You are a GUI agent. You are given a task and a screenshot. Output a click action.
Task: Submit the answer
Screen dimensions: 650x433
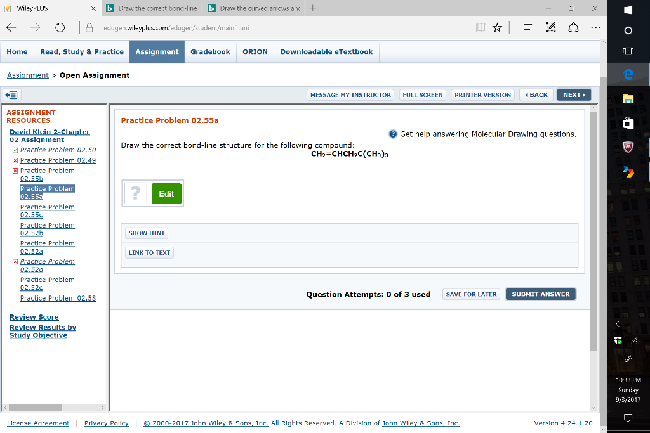point(541,294)
